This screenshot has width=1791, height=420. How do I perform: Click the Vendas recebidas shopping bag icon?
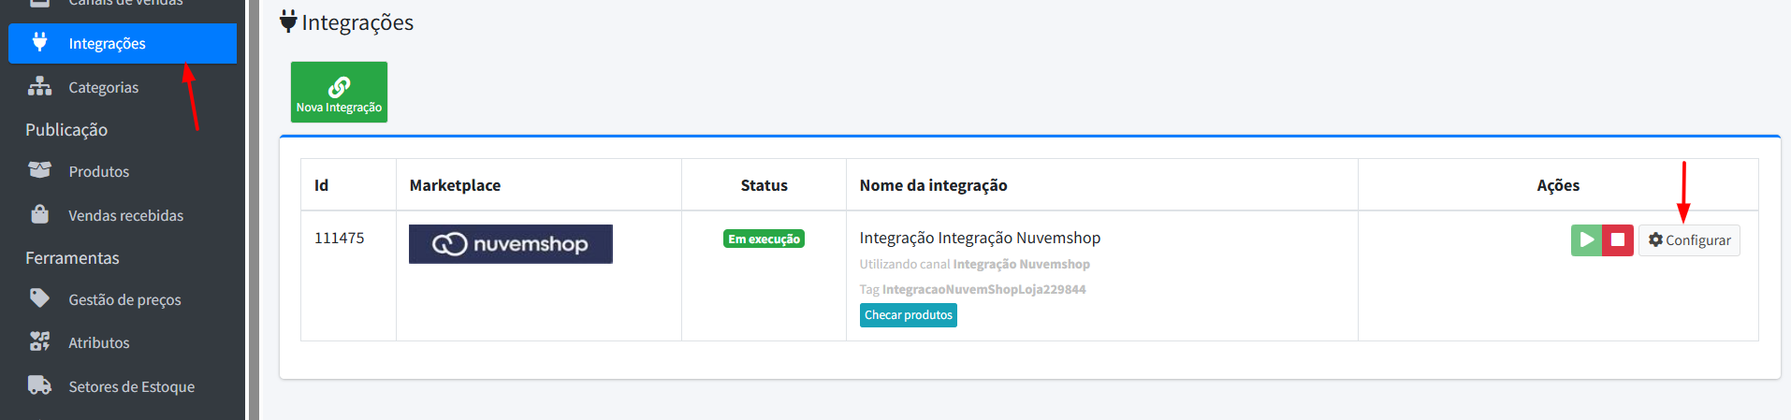point(39,214)
